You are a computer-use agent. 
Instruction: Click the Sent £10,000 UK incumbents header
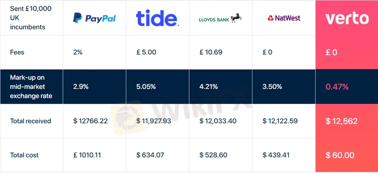click(31, 18)
